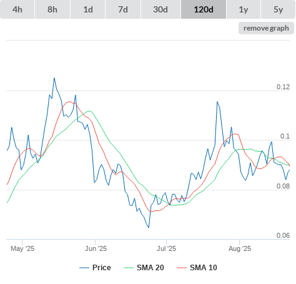Click the red SMA 10 legend marker

click(182, 268)
